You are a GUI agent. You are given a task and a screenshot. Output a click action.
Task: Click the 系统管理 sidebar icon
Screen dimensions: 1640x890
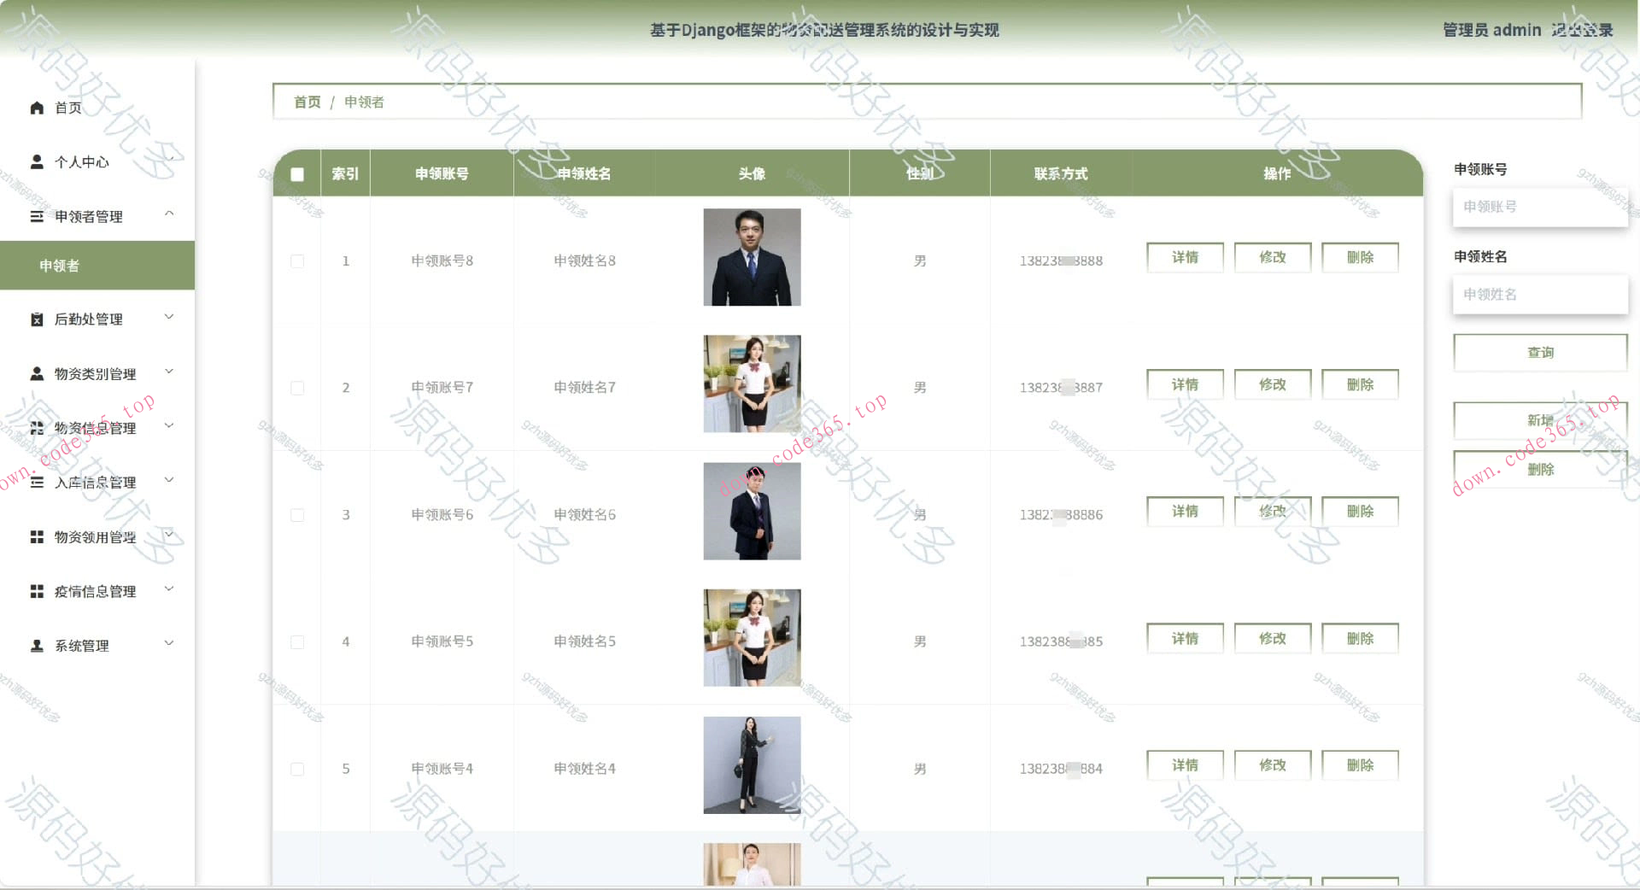click(37, 646)
